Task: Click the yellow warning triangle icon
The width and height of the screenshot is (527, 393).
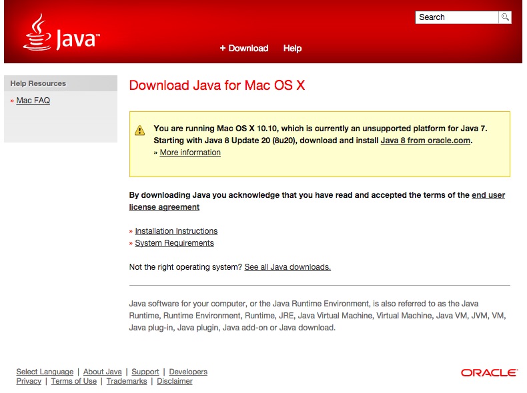Action: (139, 130)
